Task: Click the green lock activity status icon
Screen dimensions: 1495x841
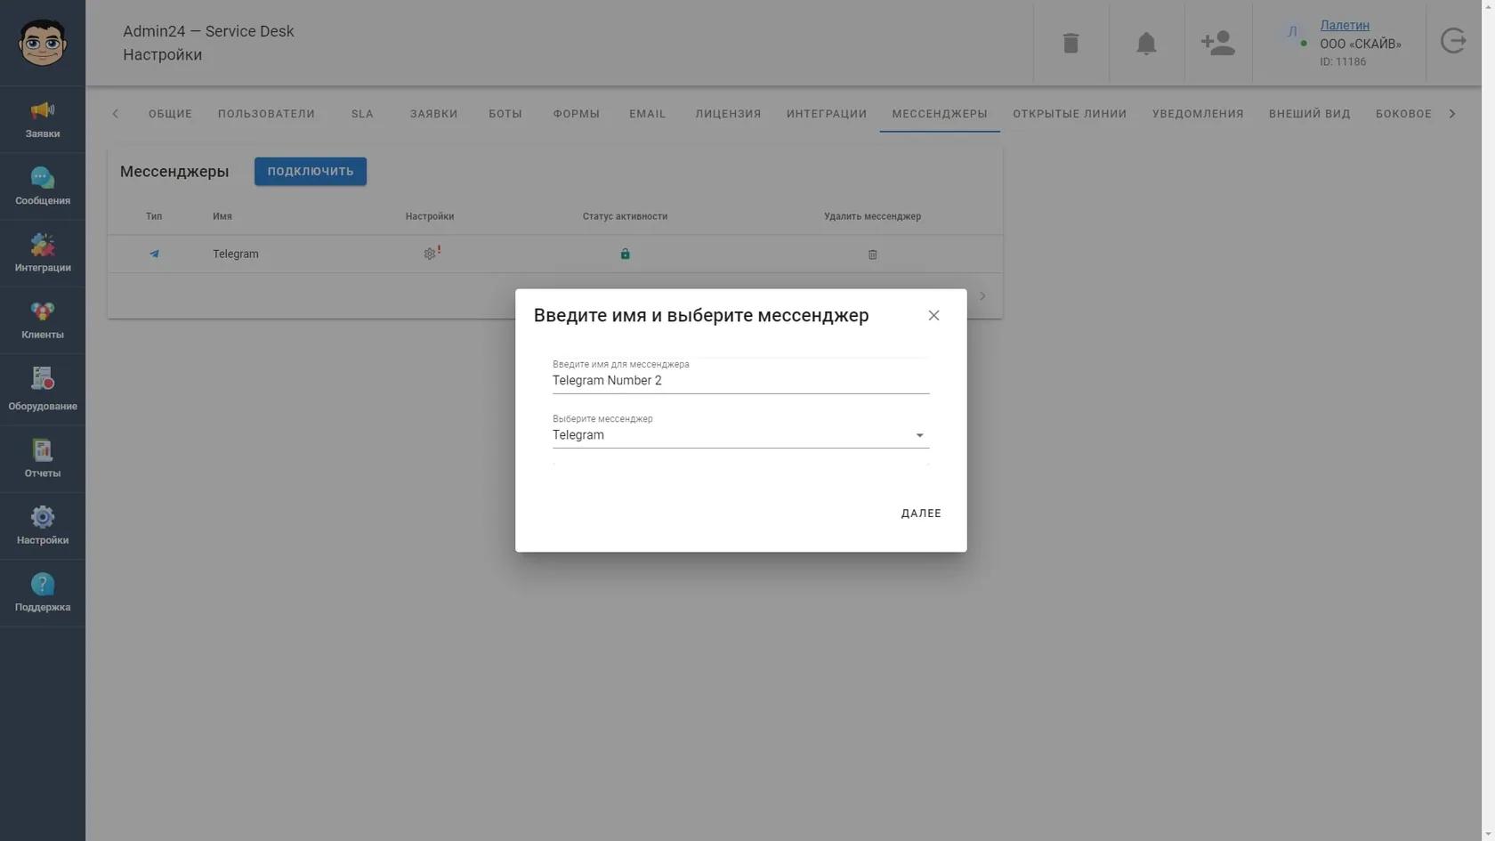Action: point(625,254)
